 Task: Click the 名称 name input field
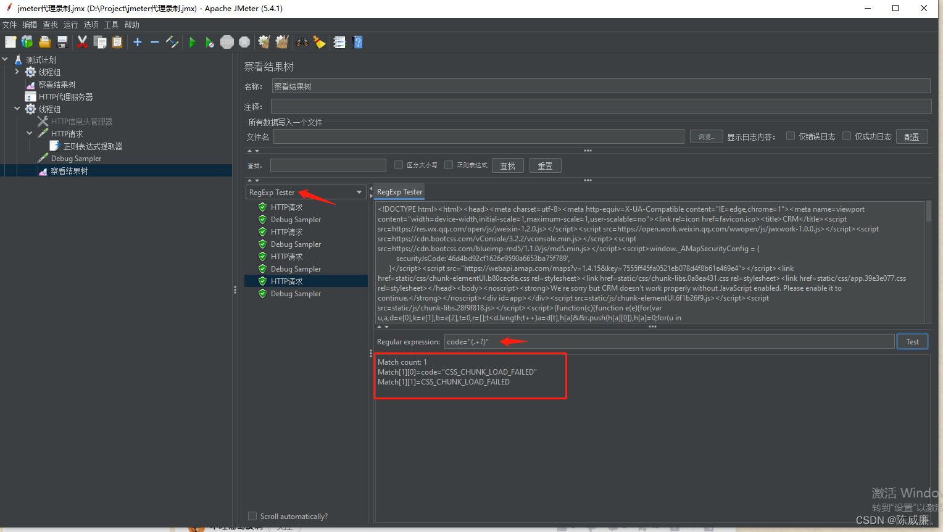pyautogui.click(x=601, y=86)
